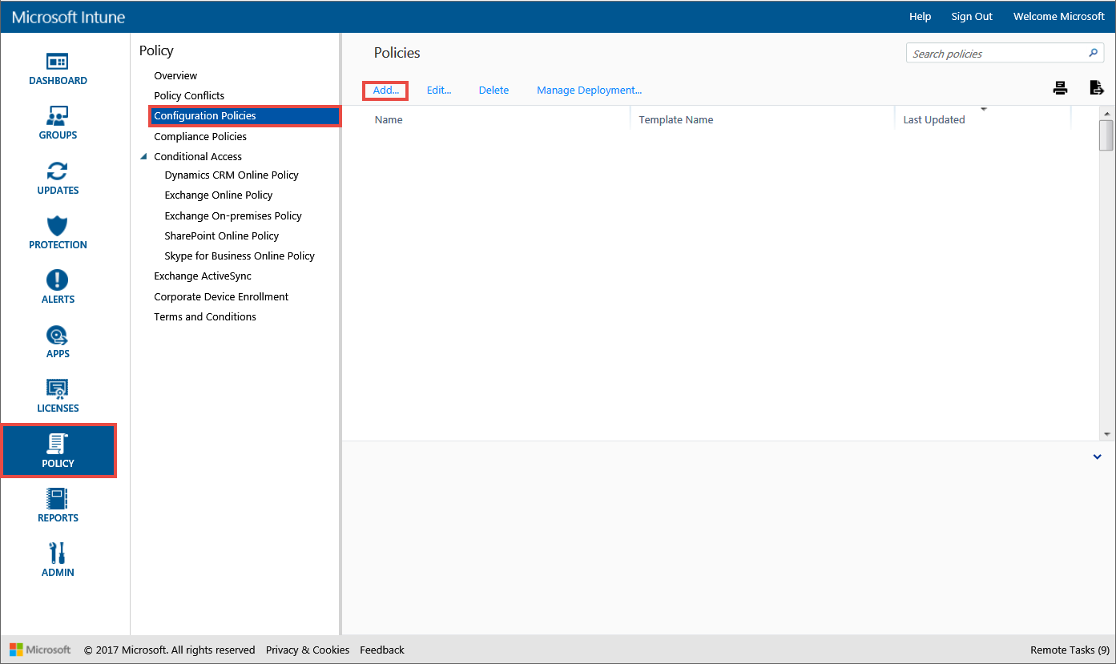
Task: Click the export list icon
Action: click(x=1097, y=89)
